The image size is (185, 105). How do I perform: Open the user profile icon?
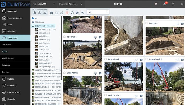[173, 4]
